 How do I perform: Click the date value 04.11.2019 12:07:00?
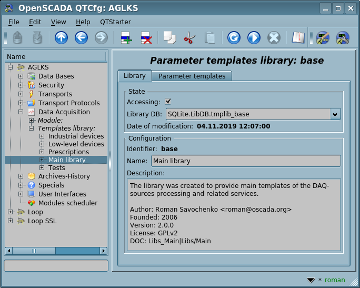[234, 126]
